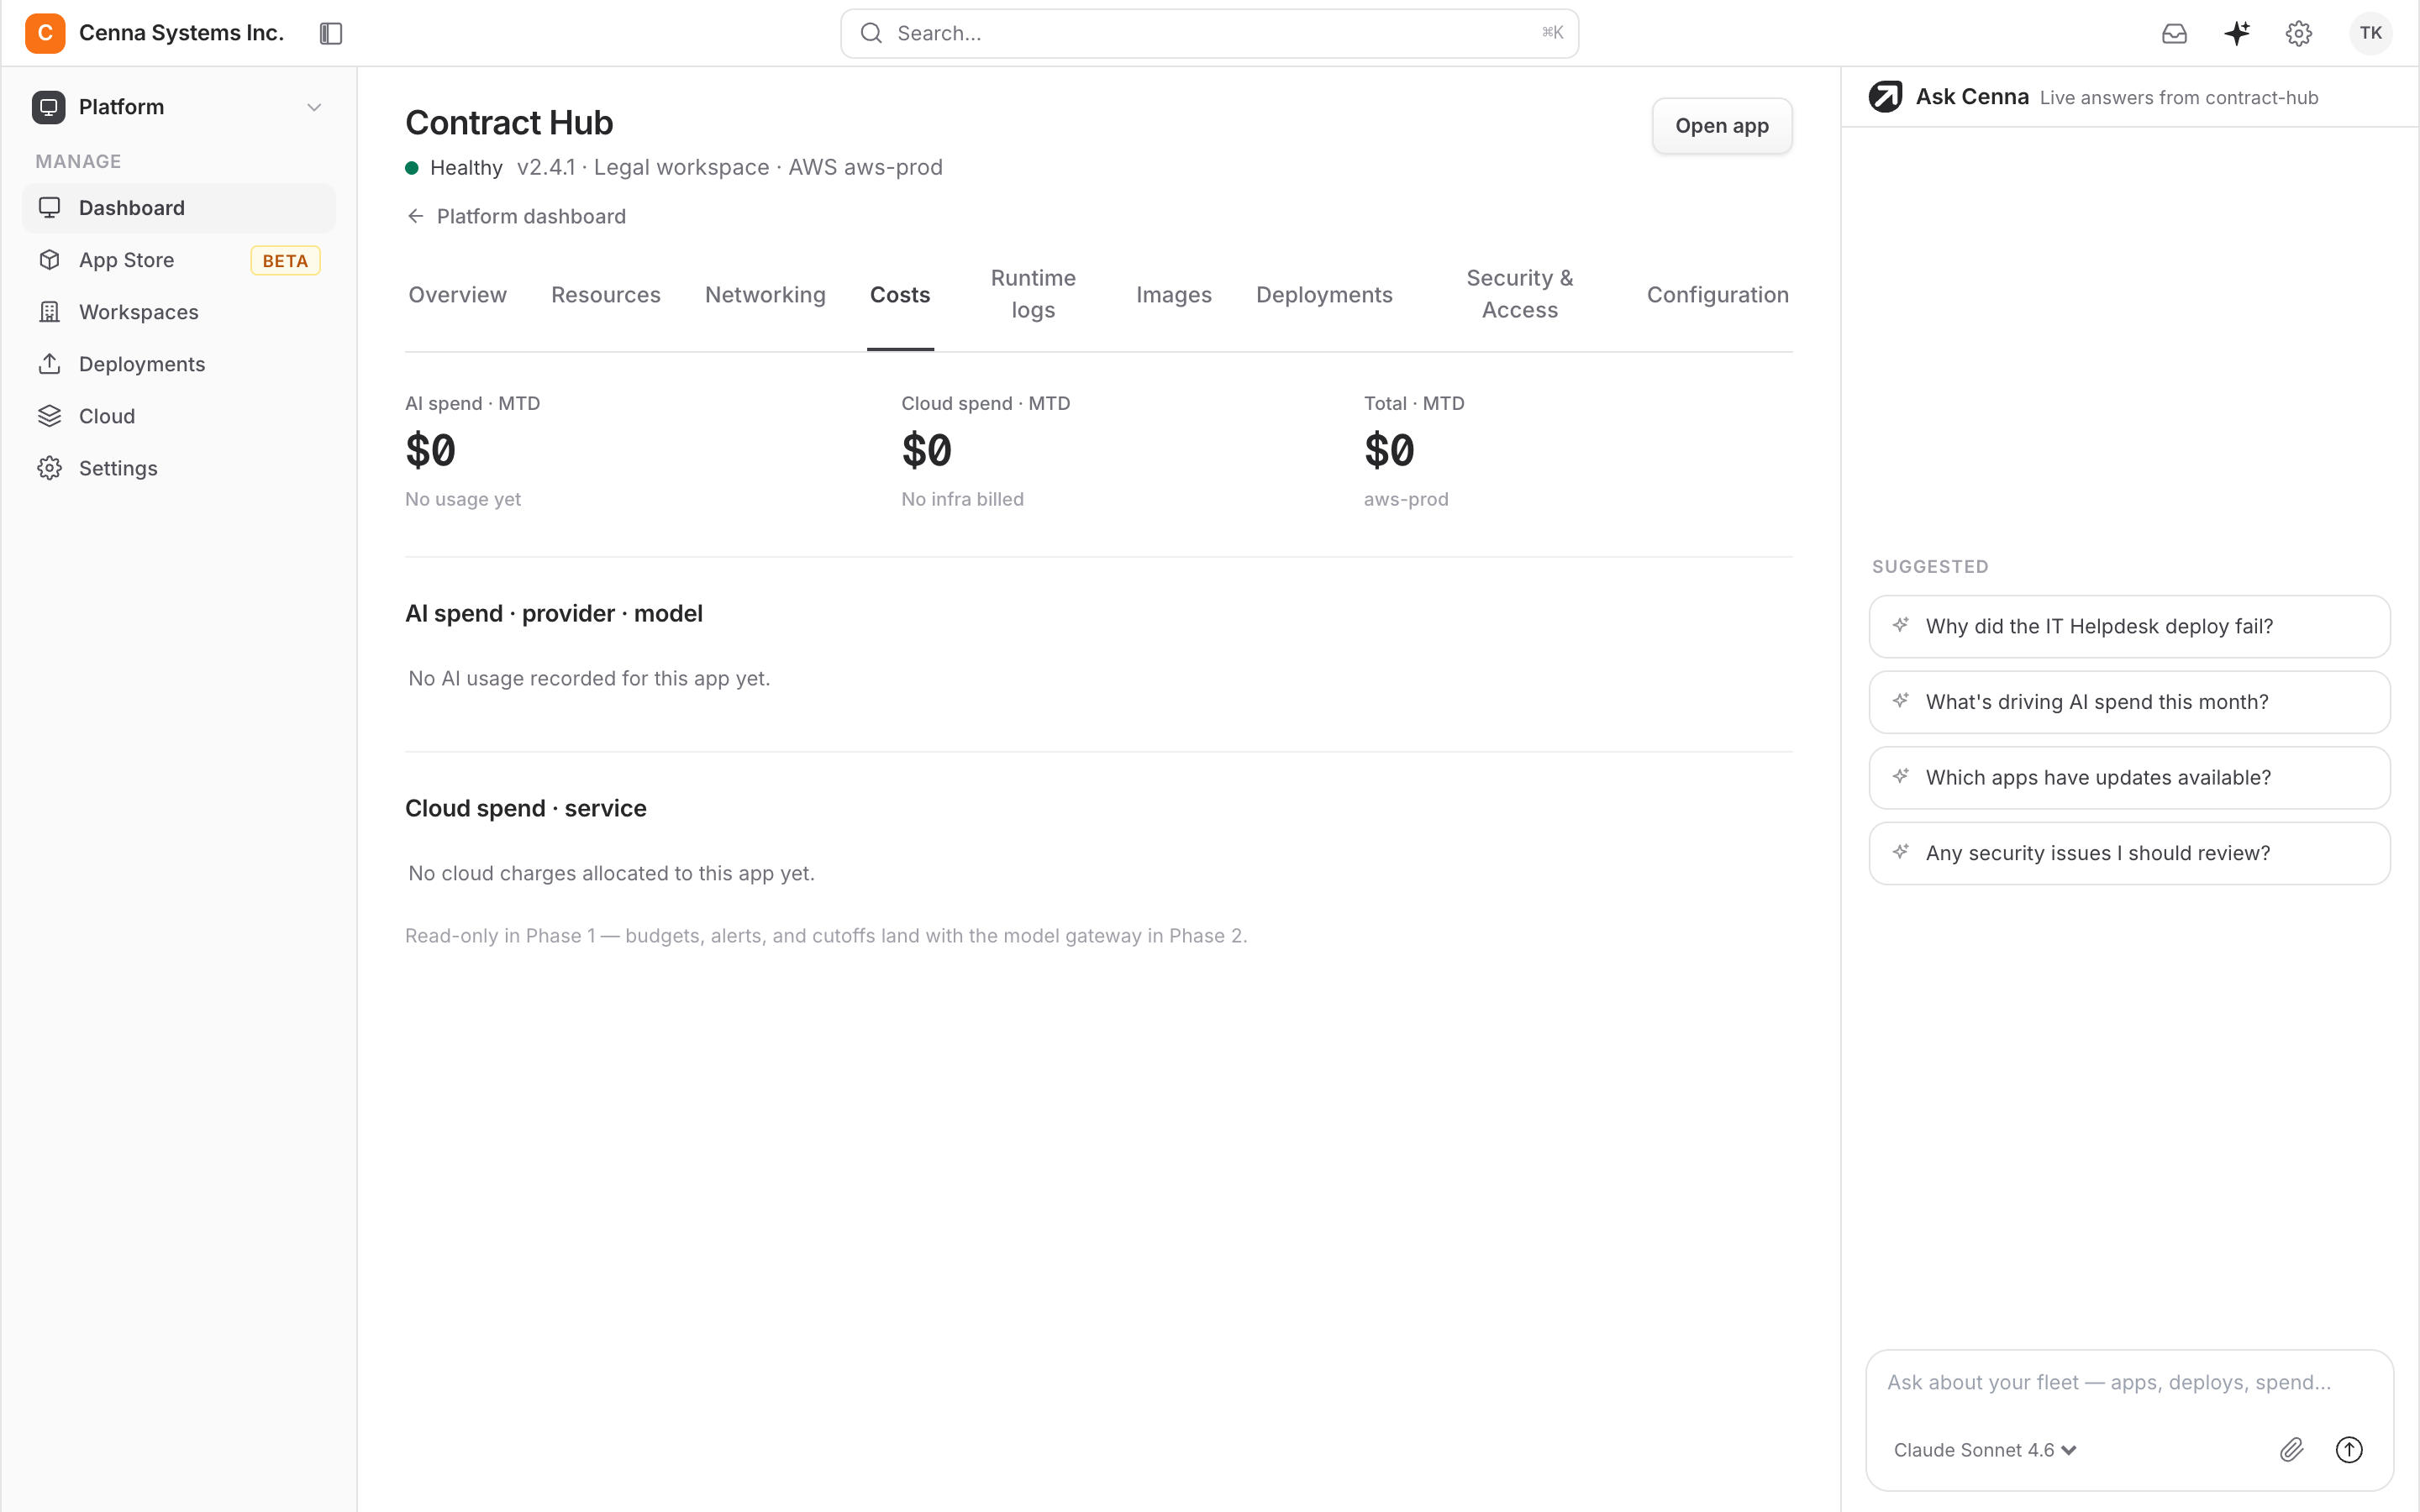Click the AI spend · MTD $0 value
The image size is (2420, 1512).
point(430,450)
